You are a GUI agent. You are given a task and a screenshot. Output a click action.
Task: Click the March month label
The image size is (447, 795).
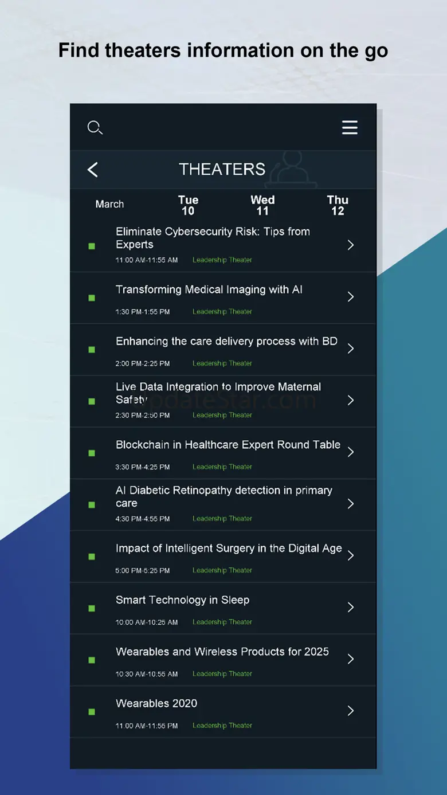109,204
